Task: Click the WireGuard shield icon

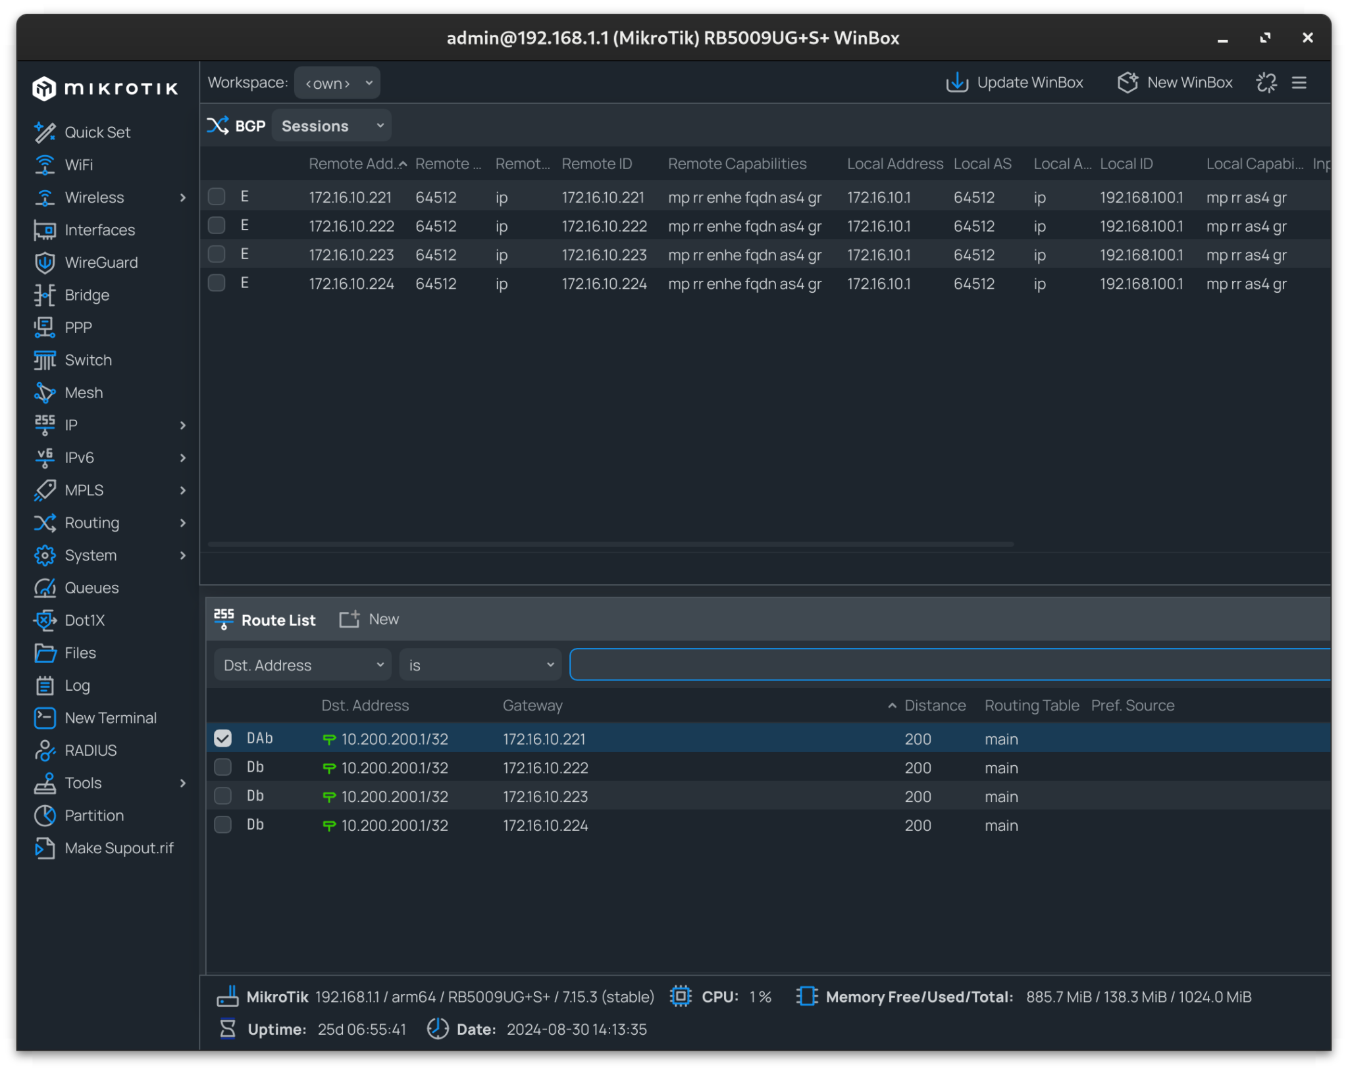Action: point(45,262)
